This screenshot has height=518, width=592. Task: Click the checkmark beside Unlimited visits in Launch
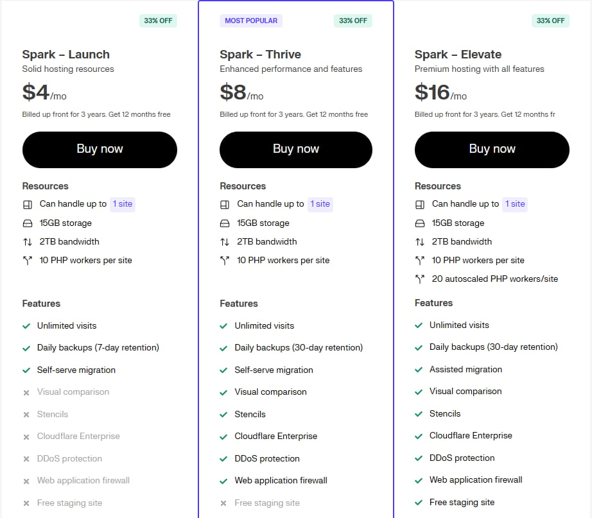(26, 326)
